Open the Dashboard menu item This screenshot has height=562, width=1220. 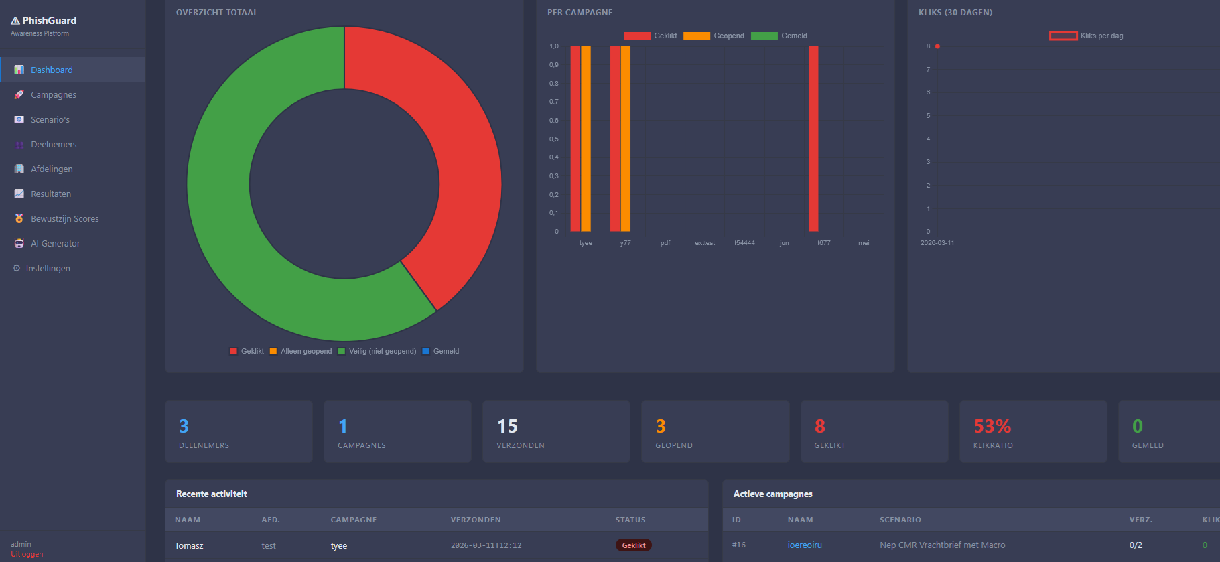(72, 70)
